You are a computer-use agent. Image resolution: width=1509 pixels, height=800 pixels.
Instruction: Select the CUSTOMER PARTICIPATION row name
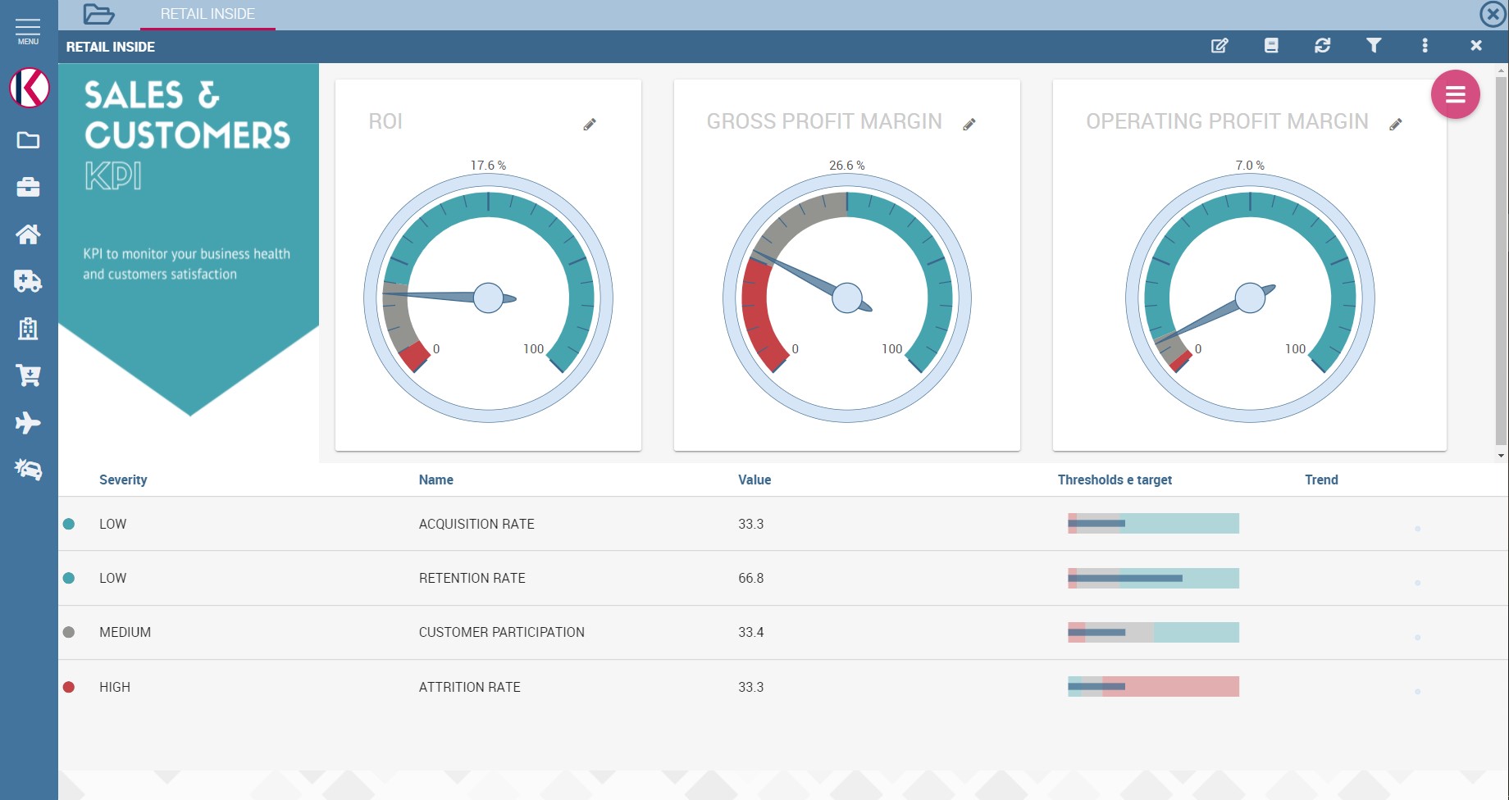tap(501, 632)
